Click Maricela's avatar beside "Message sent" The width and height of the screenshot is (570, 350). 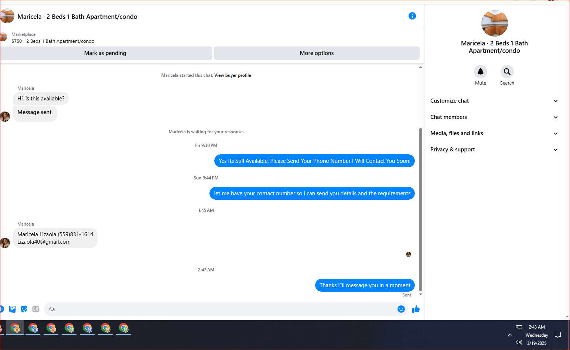(x=5, y=116)
